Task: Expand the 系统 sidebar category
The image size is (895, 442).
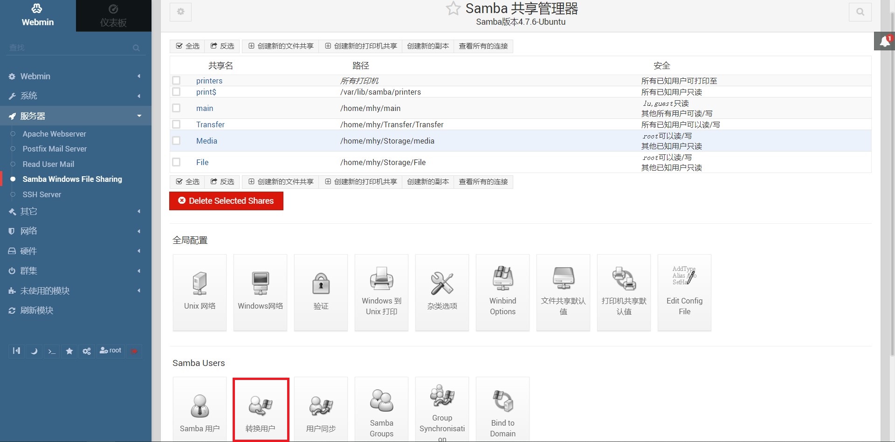Action: [76, 96]
